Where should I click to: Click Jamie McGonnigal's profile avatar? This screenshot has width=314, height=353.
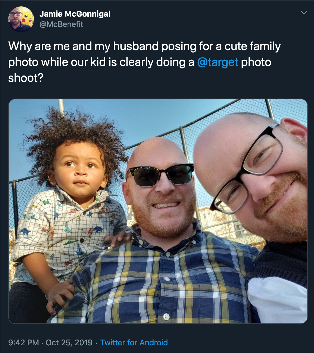point(21,19)
